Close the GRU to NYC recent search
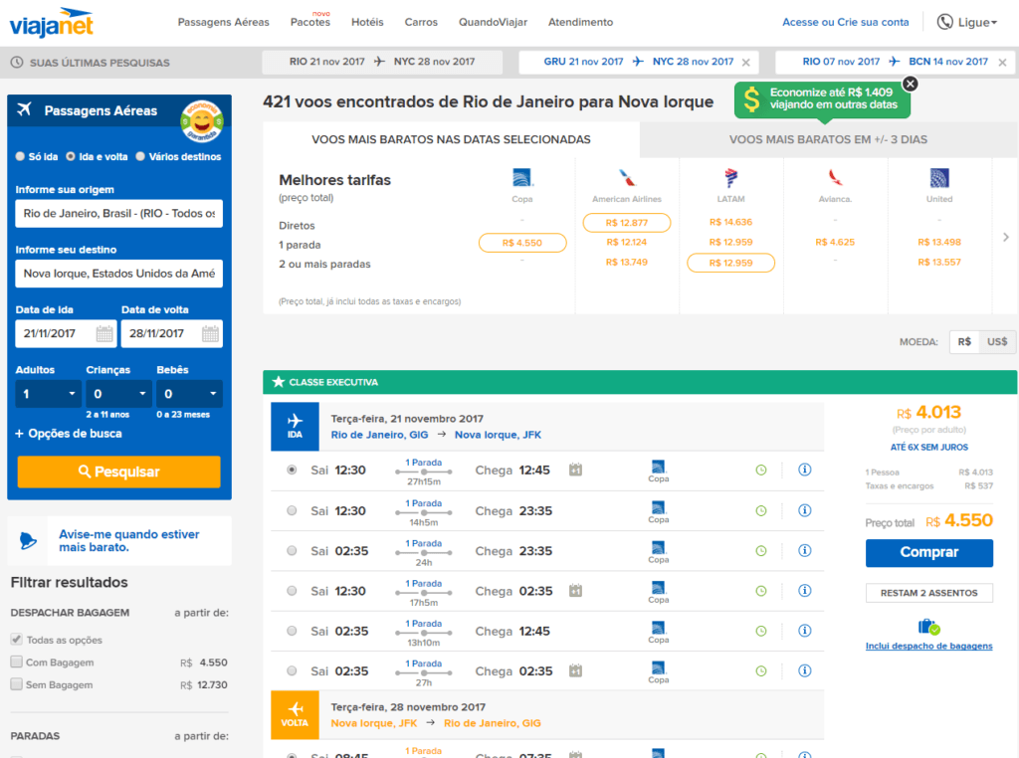The height and width of the screenshot is (758, 1019). pyautogui.click(x=746, y=63)
